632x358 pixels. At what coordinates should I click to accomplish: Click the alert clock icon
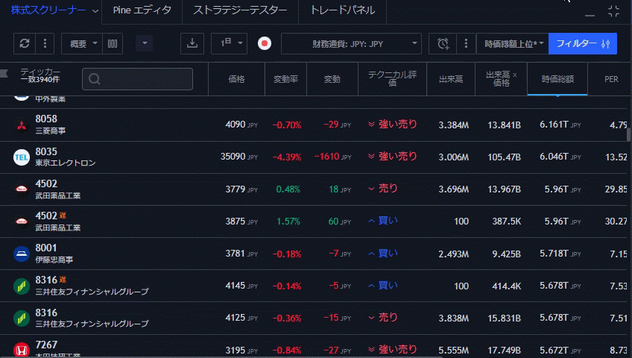pyautogui.click(x=443, y=43)
